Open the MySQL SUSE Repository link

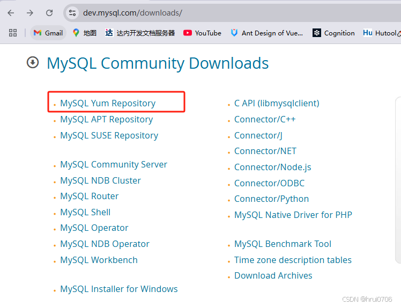(109, 135)
